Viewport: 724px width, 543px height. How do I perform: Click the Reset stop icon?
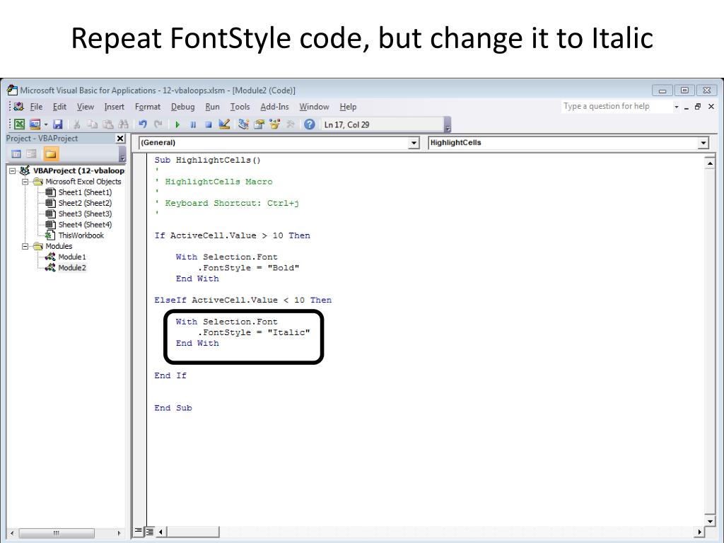(209, 124)
